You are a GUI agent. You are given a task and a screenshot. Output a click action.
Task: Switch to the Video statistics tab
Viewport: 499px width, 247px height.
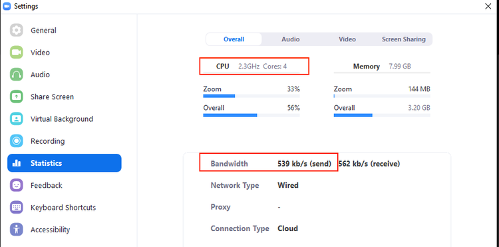(x=347, y=39)
